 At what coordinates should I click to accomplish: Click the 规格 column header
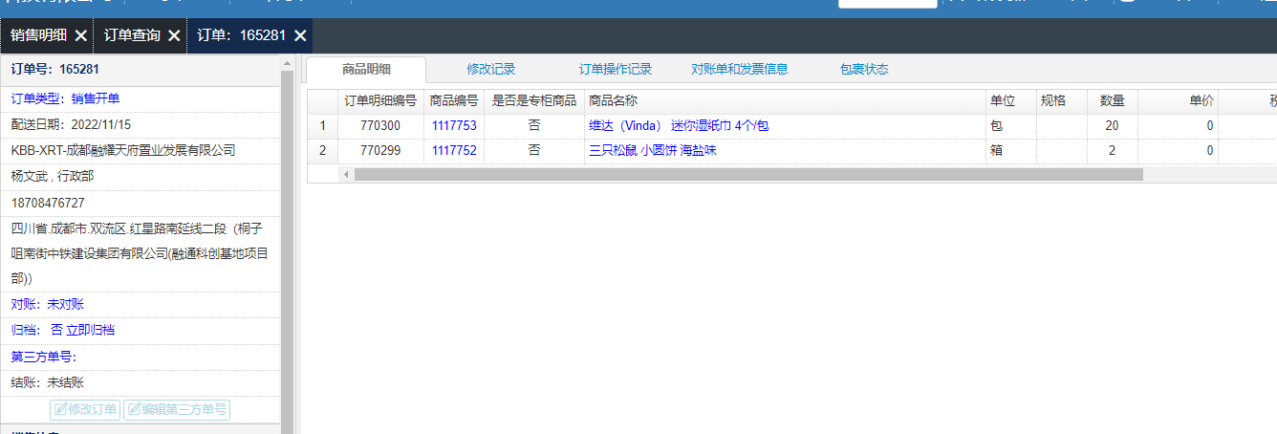click(x=1062, y=100)
